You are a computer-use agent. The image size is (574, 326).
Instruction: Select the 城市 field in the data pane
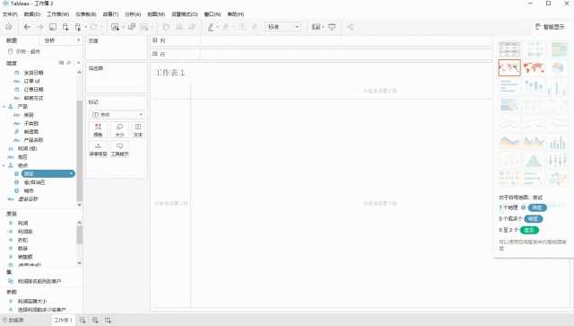(x=29, y=190)
